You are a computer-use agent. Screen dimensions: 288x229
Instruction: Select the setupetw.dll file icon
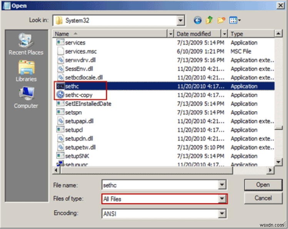[60, 147]
